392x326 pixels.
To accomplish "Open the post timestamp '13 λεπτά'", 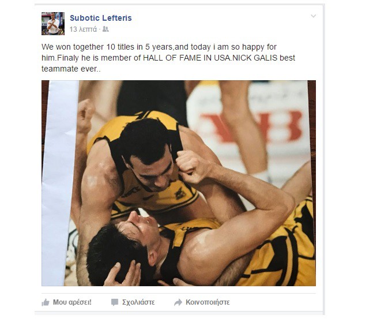I will [83, 29].
